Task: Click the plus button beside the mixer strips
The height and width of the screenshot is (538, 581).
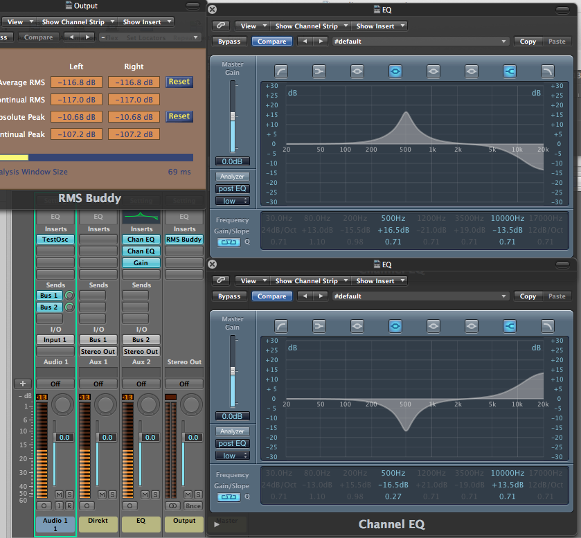Action: click(23, 384)
